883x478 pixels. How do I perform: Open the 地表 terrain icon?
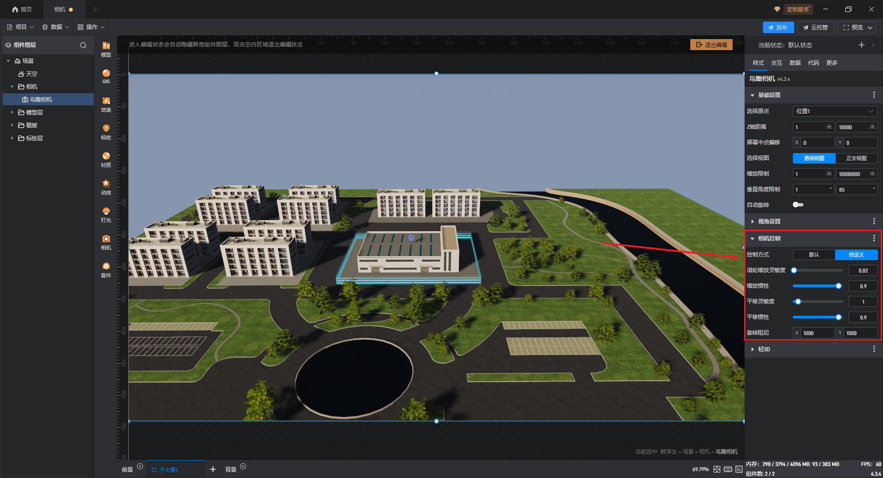coord(106,104)
